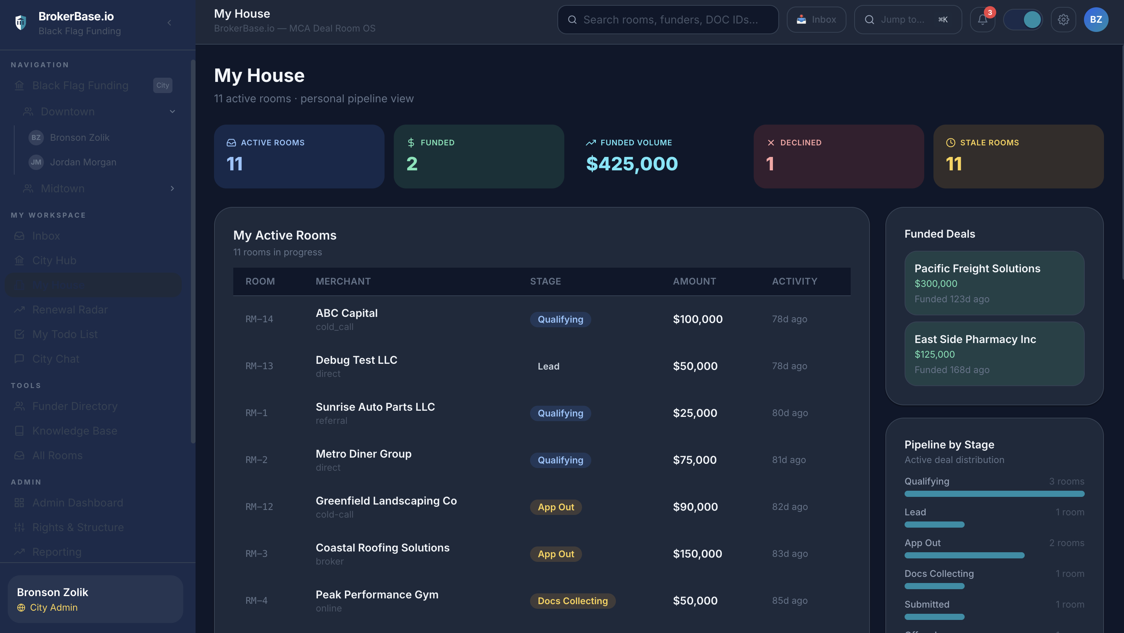Select the Stale Rooms stat card
Screen dimensions: 1124x633
click(1019, 157)
